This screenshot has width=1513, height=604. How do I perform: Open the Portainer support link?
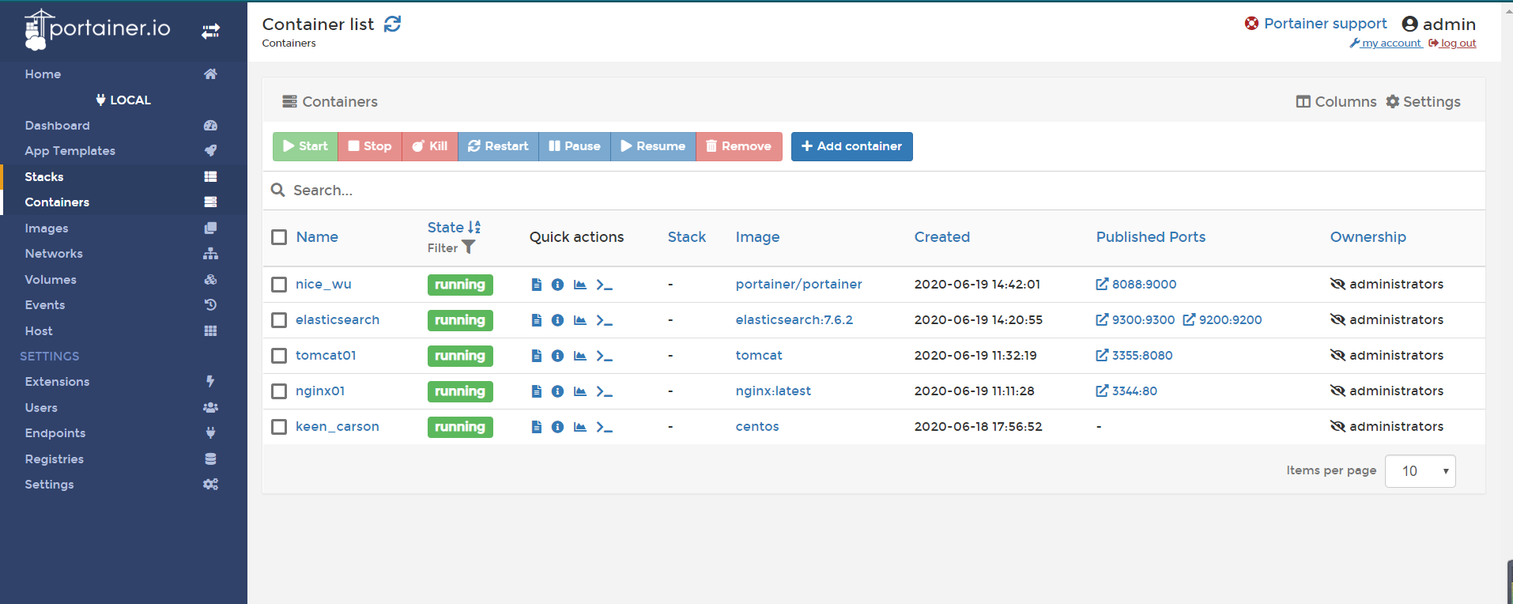(1316, 24)
